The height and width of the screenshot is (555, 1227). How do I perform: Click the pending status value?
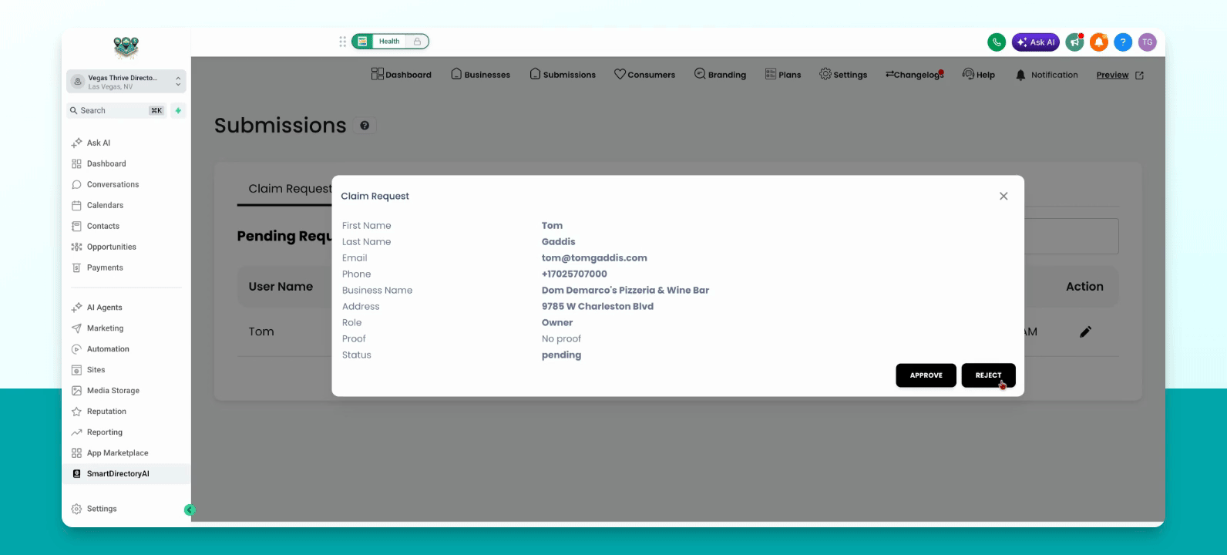pyautogui.click(x=561, y=355)
